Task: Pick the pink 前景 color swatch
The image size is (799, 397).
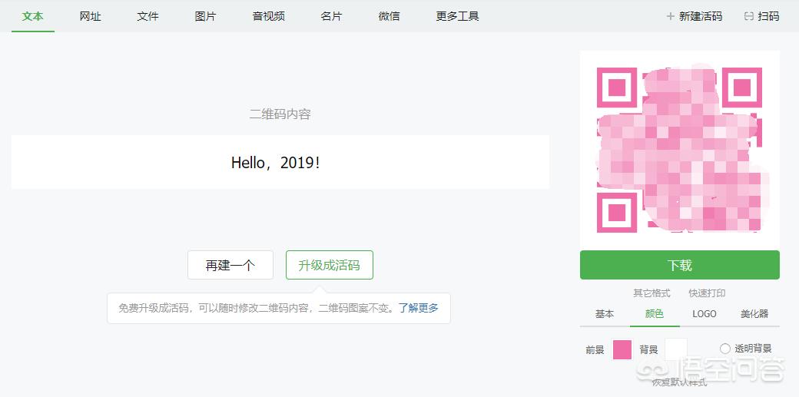Action: [x=622, y=349]
